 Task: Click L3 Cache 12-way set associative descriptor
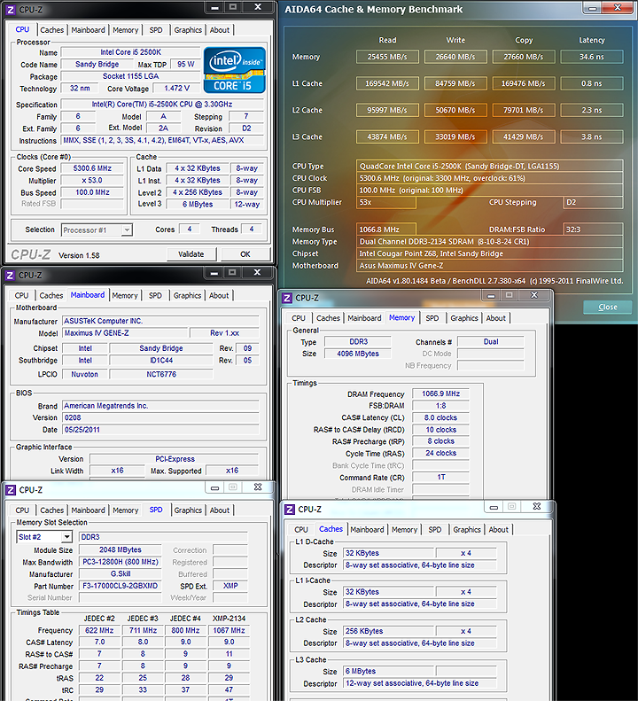420,683
